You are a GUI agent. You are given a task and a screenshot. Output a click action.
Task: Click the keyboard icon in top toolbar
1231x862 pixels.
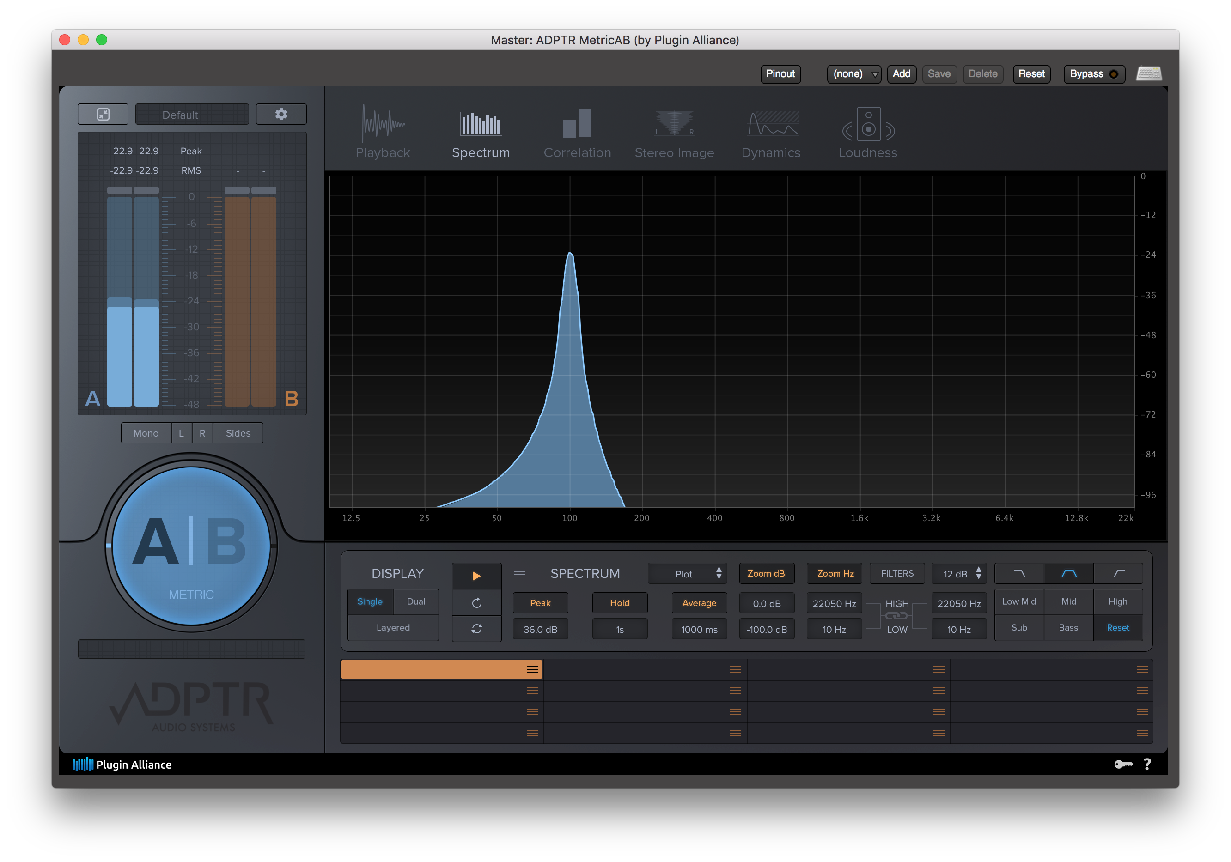click(1148, 73)
